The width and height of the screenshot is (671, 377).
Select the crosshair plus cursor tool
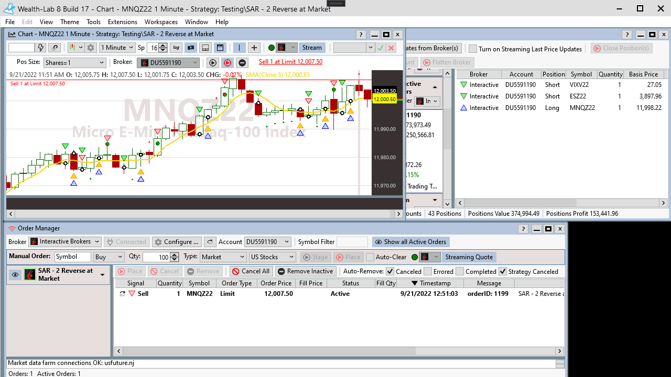coord(254,48)
